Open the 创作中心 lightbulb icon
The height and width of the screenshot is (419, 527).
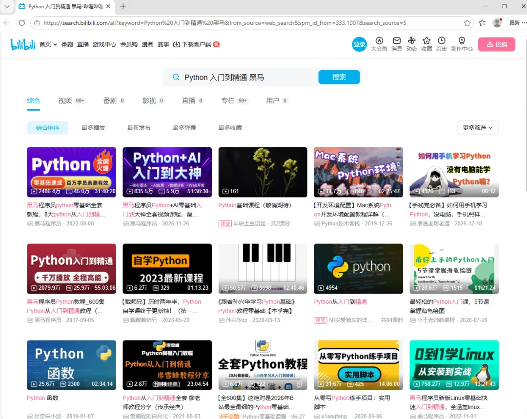[x=462, y=44]
